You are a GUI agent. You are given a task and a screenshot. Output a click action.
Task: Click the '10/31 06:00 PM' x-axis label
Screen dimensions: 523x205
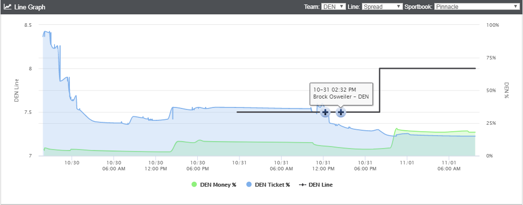(x=365, y=166)
